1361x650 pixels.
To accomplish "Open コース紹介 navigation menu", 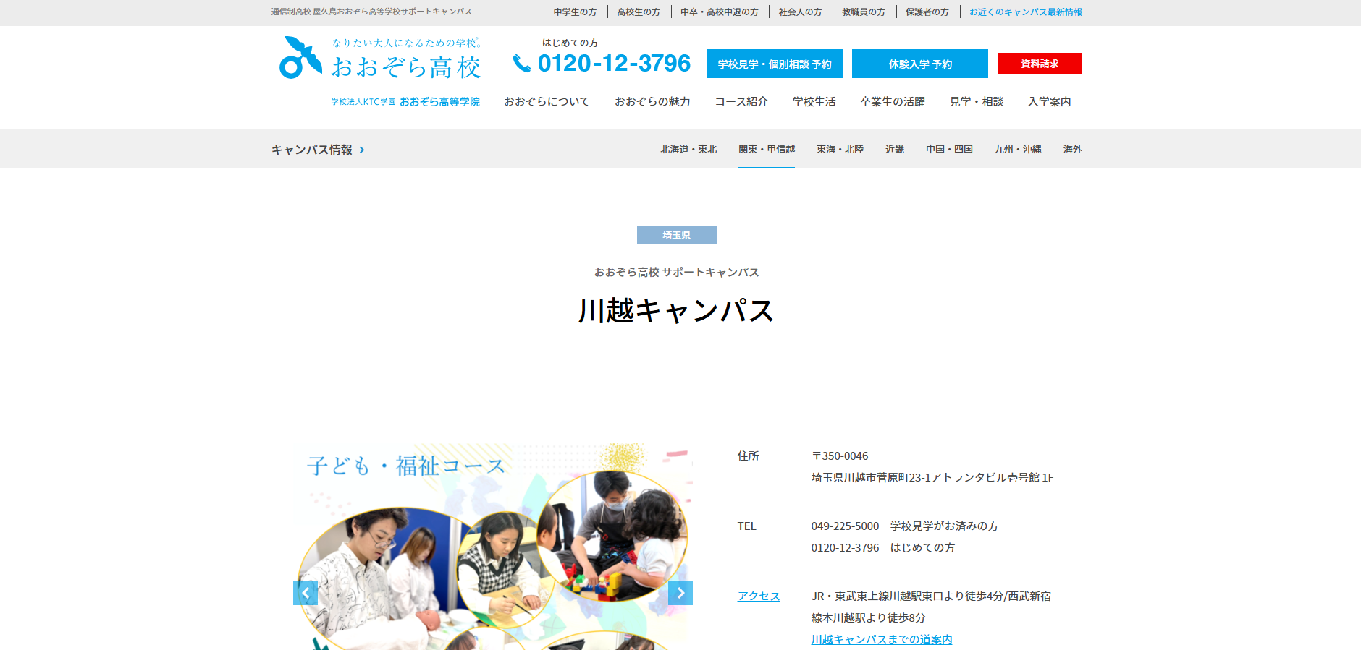I will [741, 102].
